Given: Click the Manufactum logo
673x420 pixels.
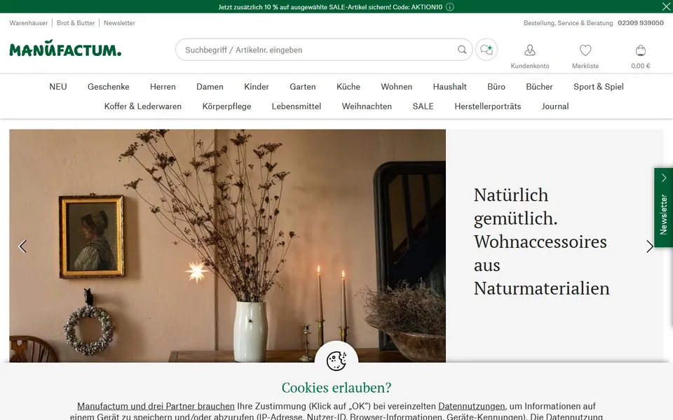Looking at the screenshot, I should pyautogui.click(x=65, y=48).
